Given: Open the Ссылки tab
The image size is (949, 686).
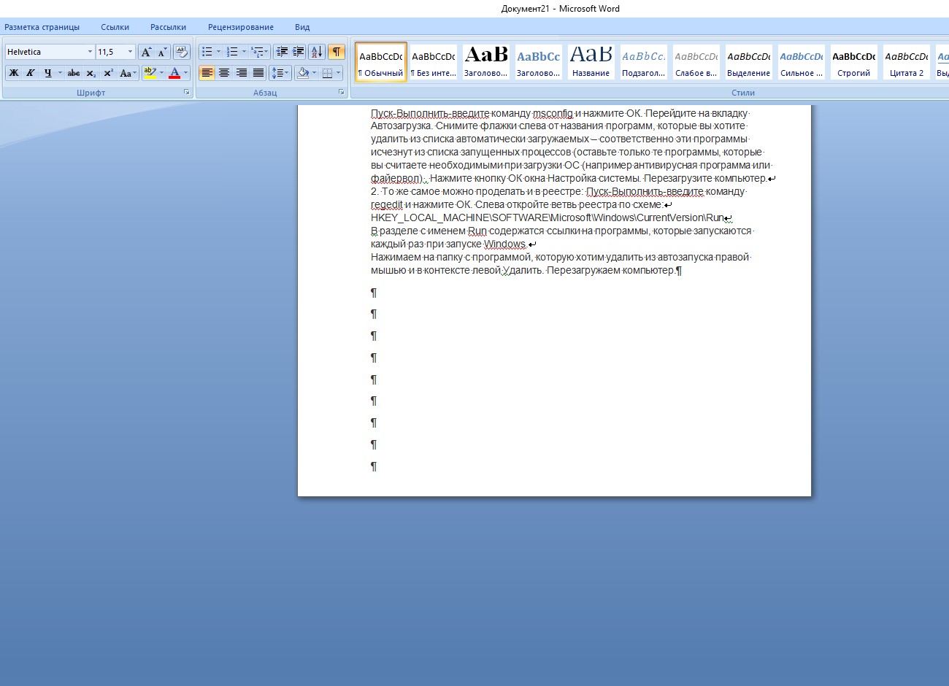Looking at the screenshot, I should pos(115,27).
